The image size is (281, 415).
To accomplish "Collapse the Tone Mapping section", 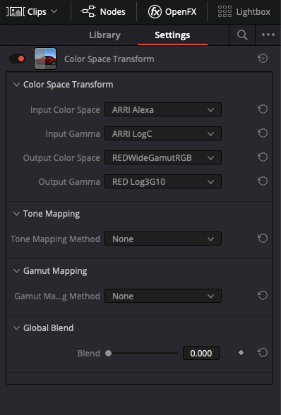I will click(x=16, y=214).
